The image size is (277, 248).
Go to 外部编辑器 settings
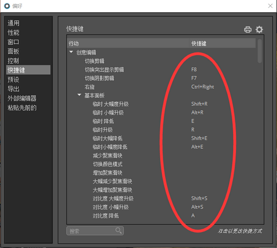tap(22, 99)
